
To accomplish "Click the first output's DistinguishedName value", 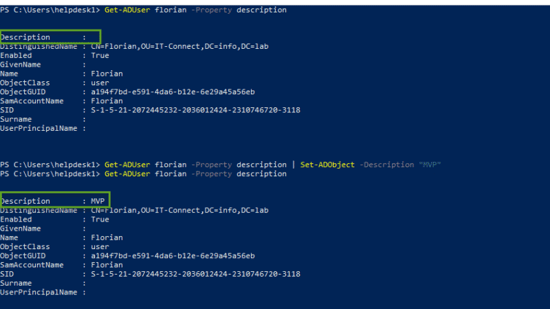I will pyautogui.click(x=175, y=46).
